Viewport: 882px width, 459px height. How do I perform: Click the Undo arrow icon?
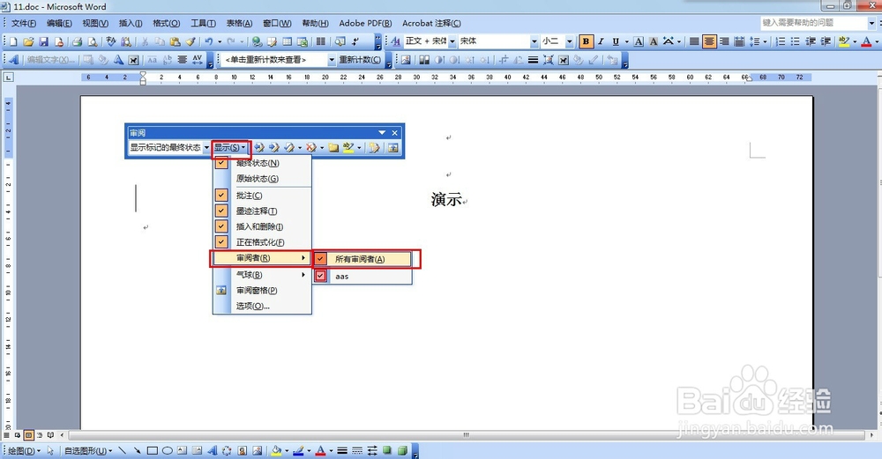pyautogui.click(x=209, y=41)
